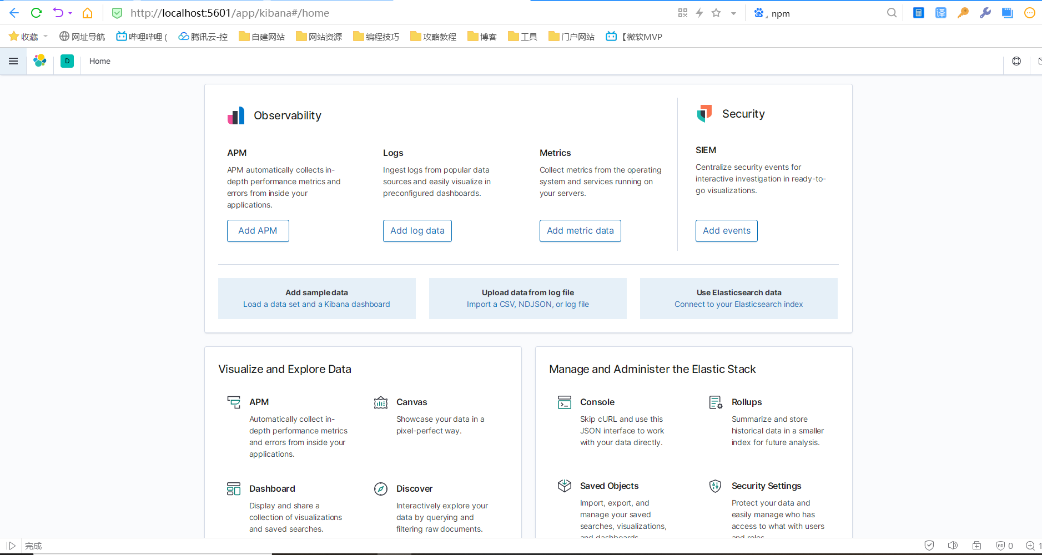
Task: Open the green D space selector
Action: pyautogui.click(x=67, y=61)
